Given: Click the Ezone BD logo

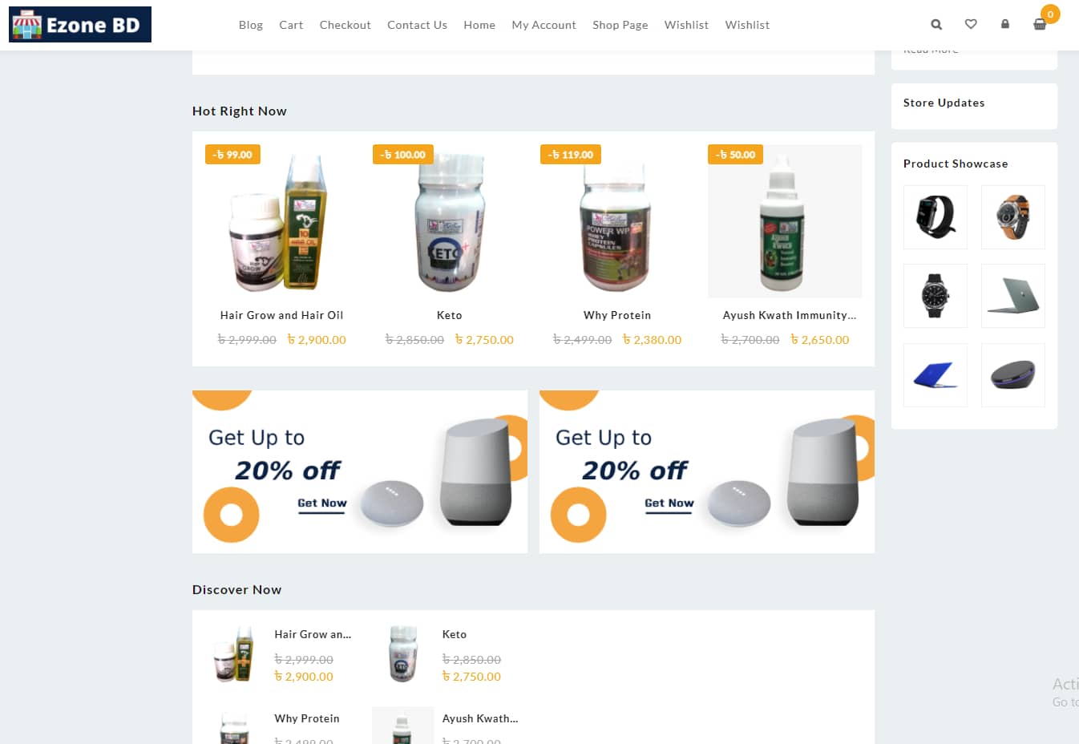Looking at the screenshot, I should pos(80,25).
